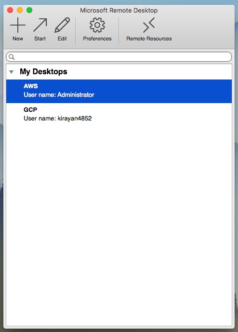The image size is (238, 332).
Task: Collapse the My Desktops disclosure triangle
Action: [x=12, y=72]
